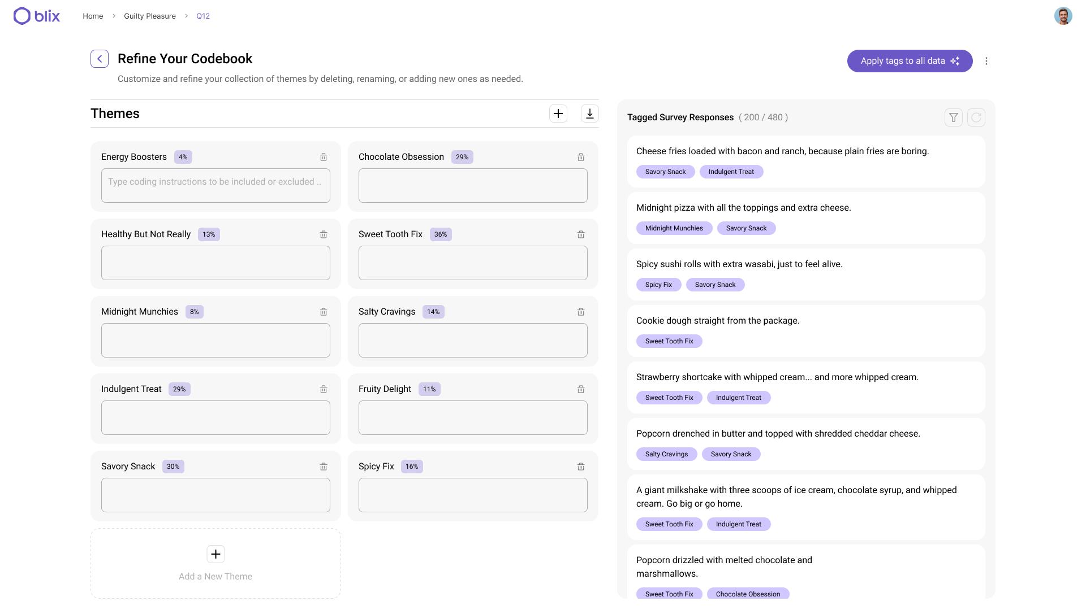Open user avatar profile menu
1086x610 pixels.
coord(1063,16)
